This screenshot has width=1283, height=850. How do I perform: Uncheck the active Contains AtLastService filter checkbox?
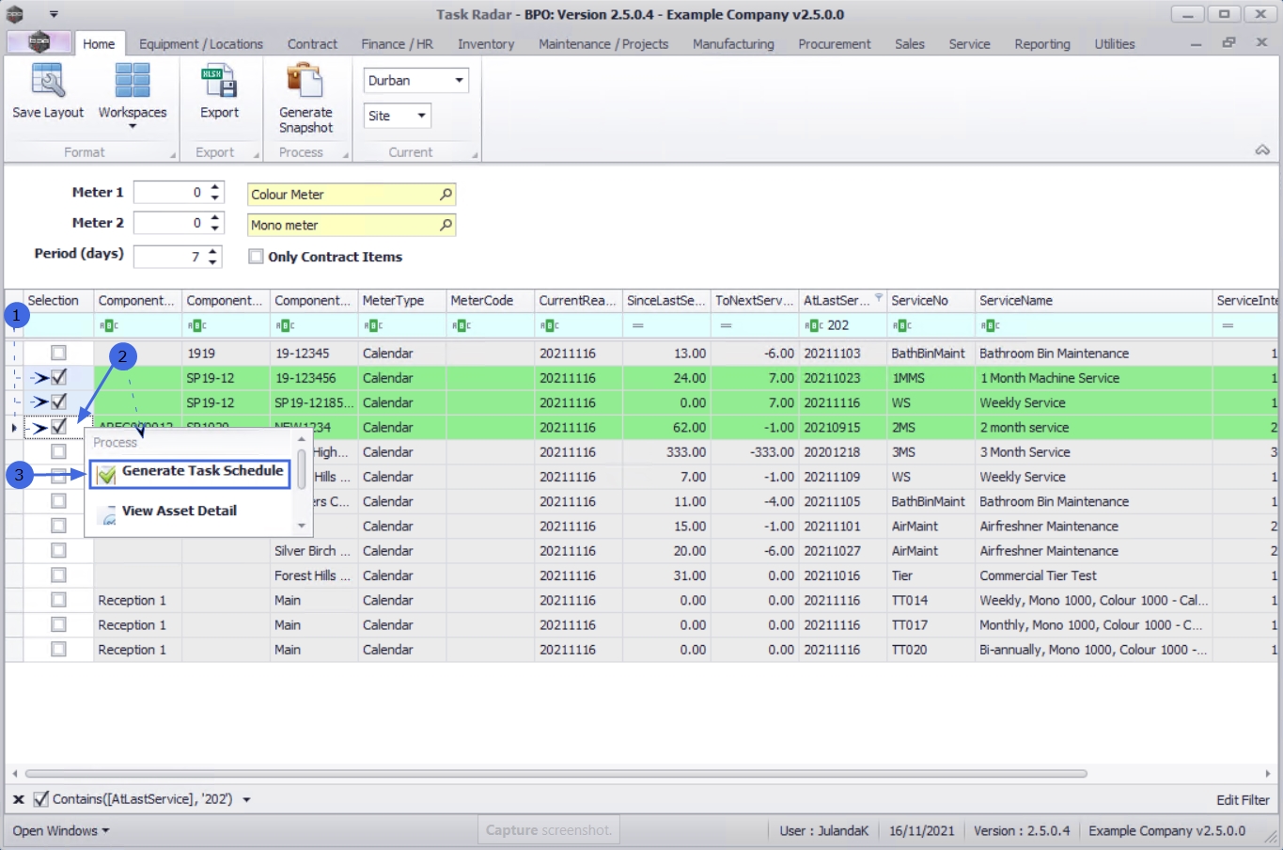coord(41,799)
